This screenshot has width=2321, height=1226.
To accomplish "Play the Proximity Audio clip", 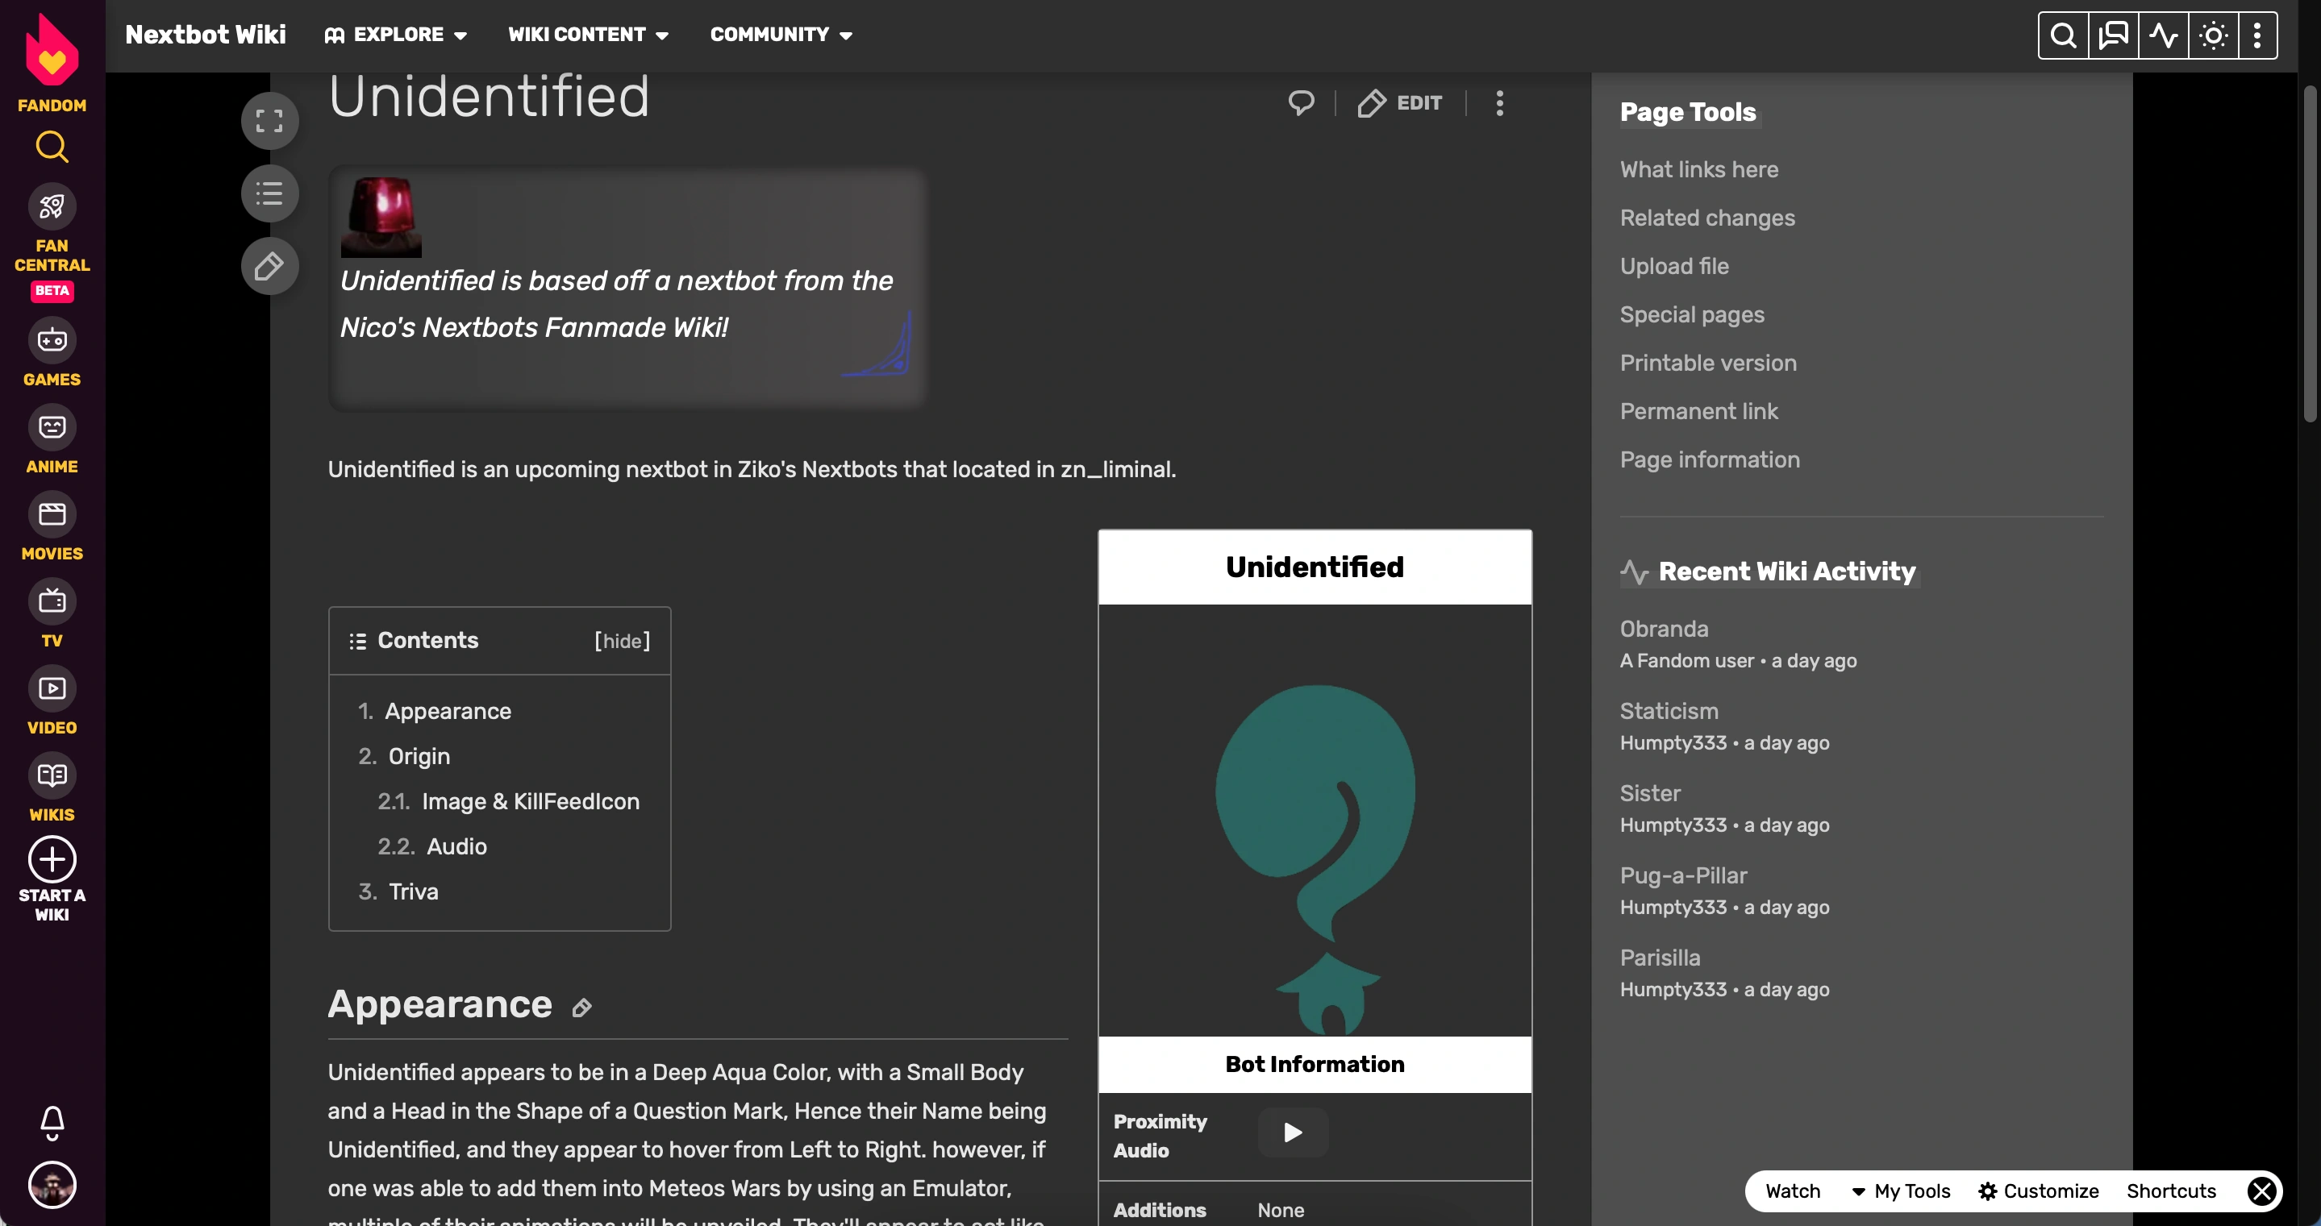I will pos(1292,1132).
